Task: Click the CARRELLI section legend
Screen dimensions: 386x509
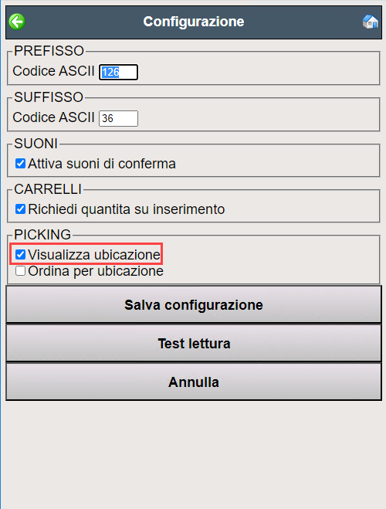Action: 48,189
